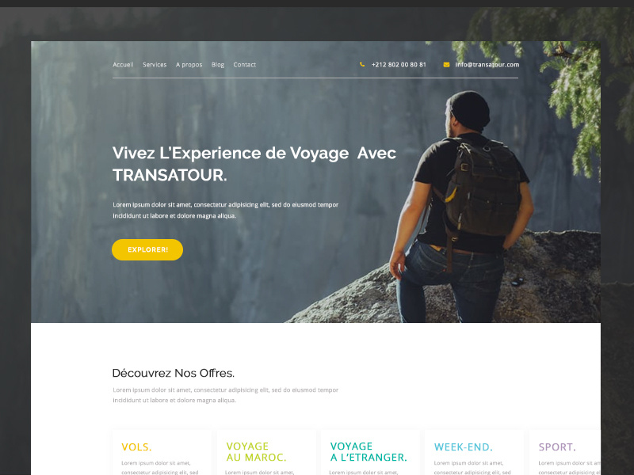The width and height of the screenshot is (634, 475).
Task: Open the A propos menu link
Action: 189,65
